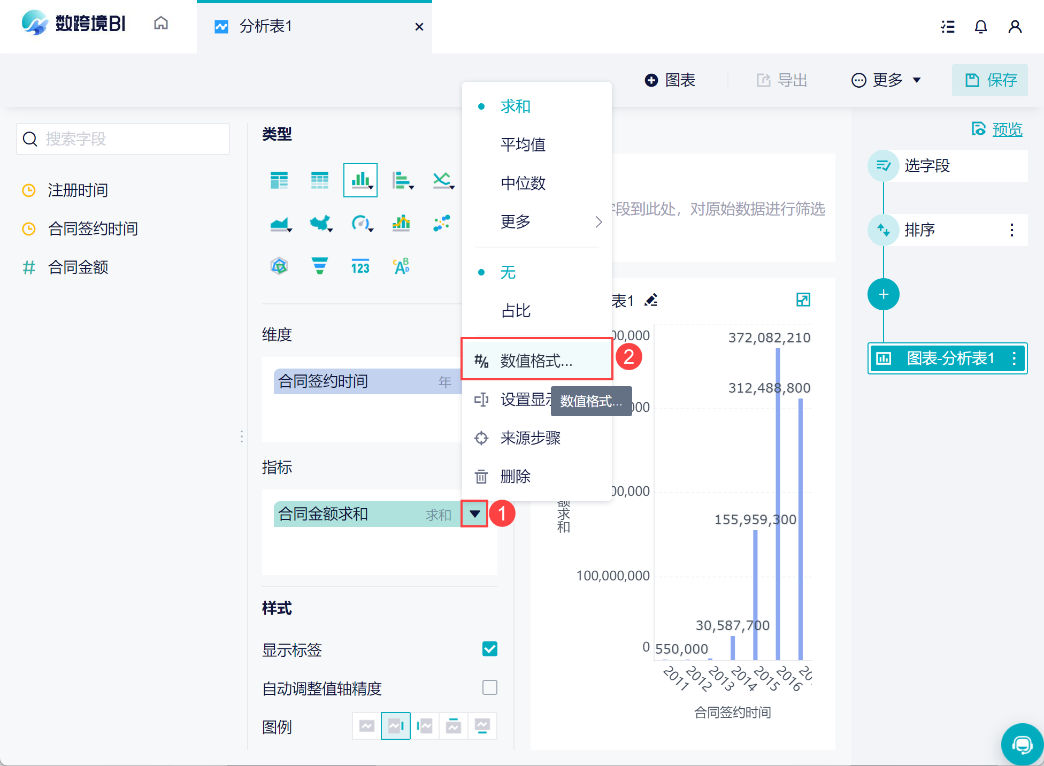
Task: Open the 预览 link
Action: click(1007, 129)
